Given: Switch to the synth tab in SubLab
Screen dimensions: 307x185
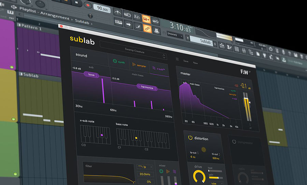Looking at the screenshot, I should [x=119, y=62].
